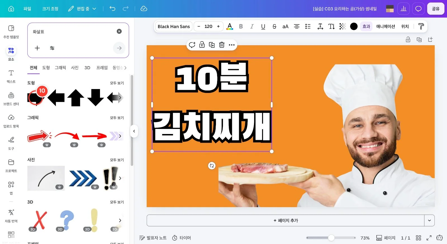Open 업로드 항목 uploads panel
Viewport: 447px width, 244px height.
11,121
